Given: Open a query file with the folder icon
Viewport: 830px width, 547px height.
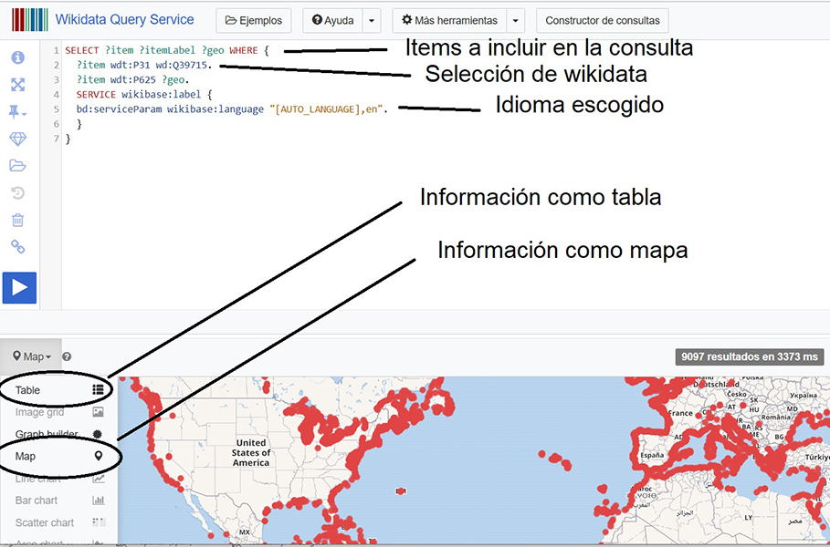Looking at the screenshot, I should 18,166.
